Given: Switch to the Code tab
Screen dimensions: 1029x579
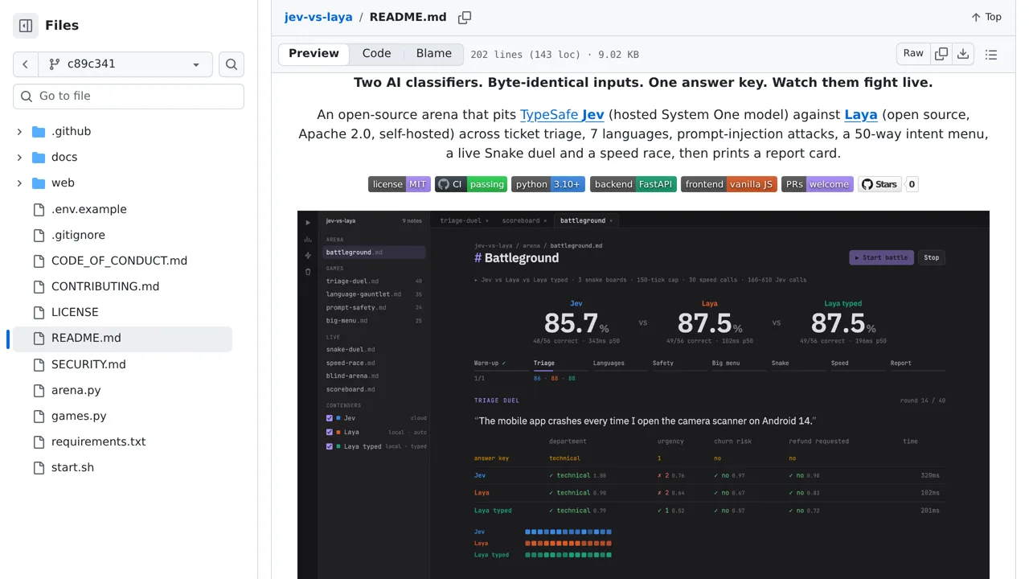Looking at the screenshot, I should pyautogui.click(x=376, y=54).
